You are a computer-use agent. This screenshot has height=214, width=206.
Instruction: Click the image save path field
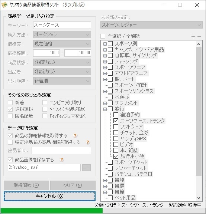pyautogui.click(x=44, y=168)
